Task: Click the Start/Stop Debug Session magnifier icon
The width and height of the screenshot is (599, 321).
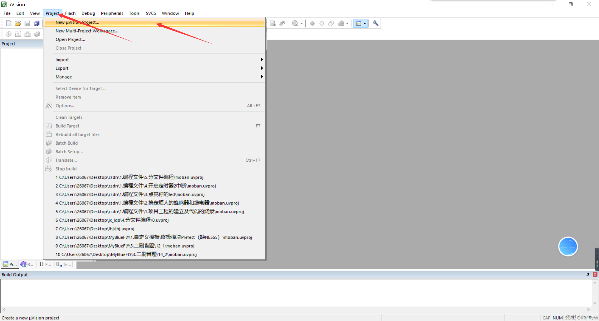Action: 295,23
